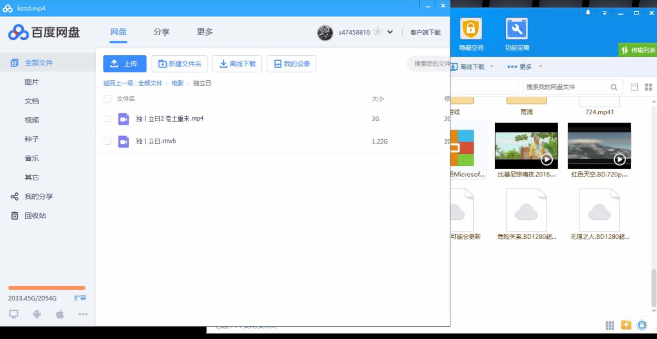Open the client title-bar dropdown menu icon

(604, 13)
